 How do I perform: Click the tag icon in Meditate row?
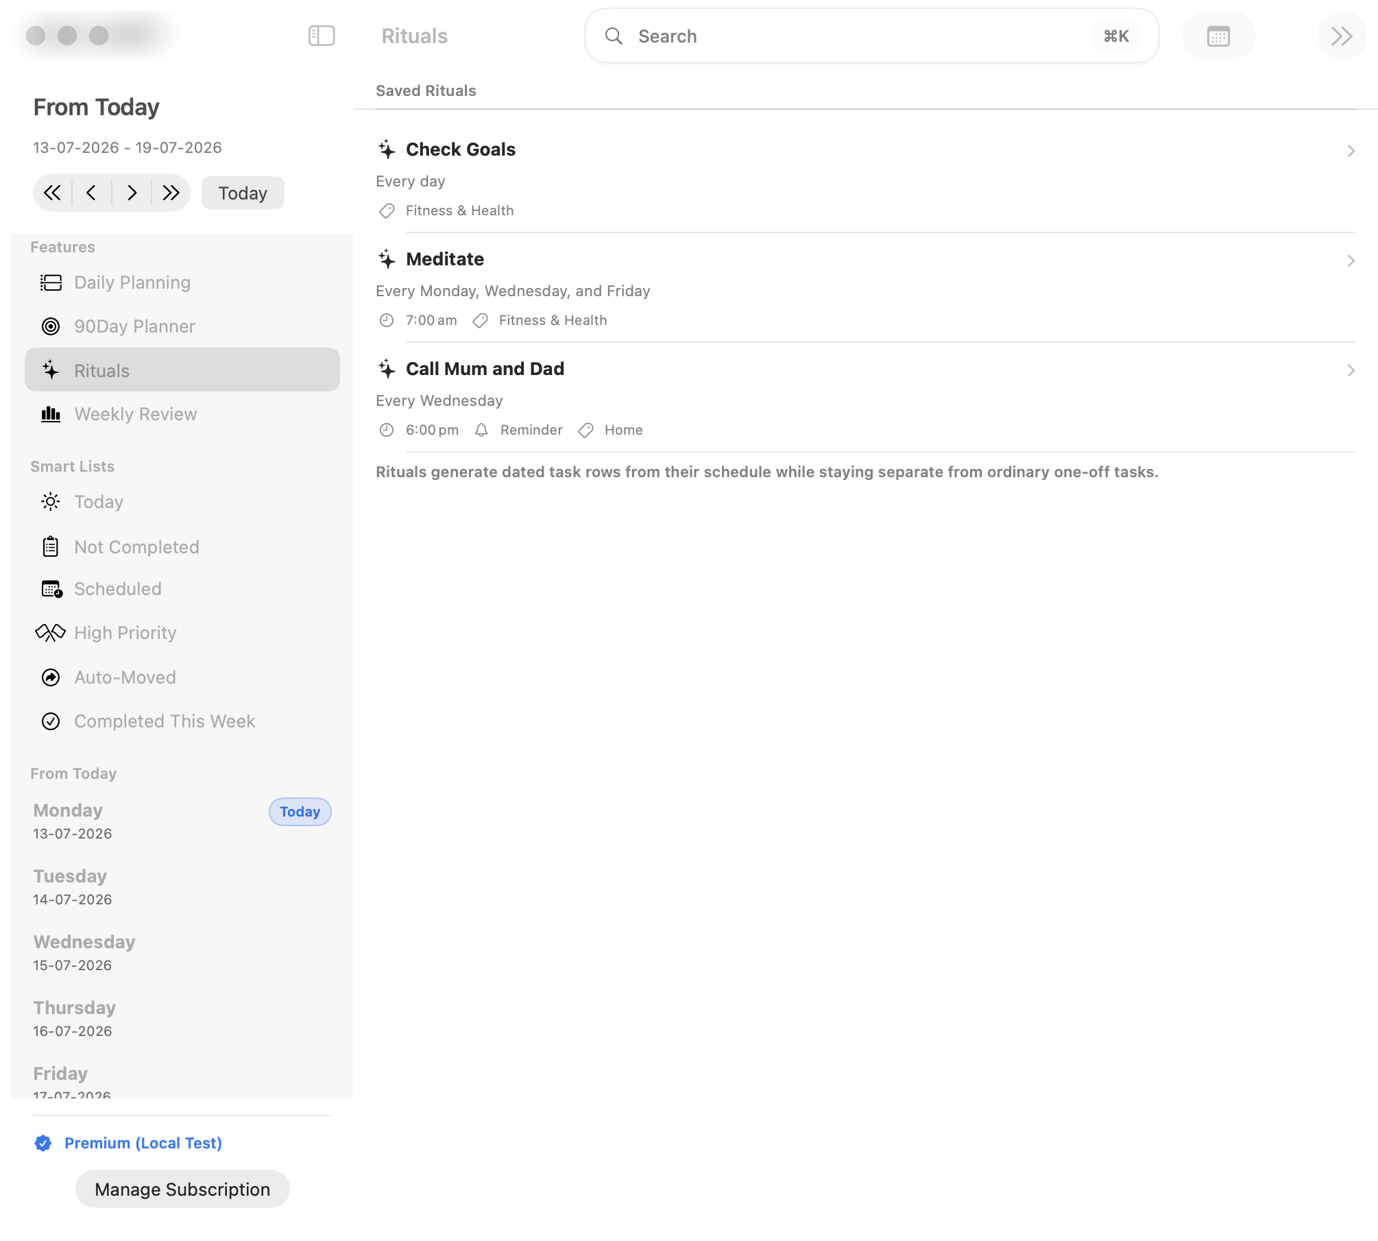click(480, 320)
